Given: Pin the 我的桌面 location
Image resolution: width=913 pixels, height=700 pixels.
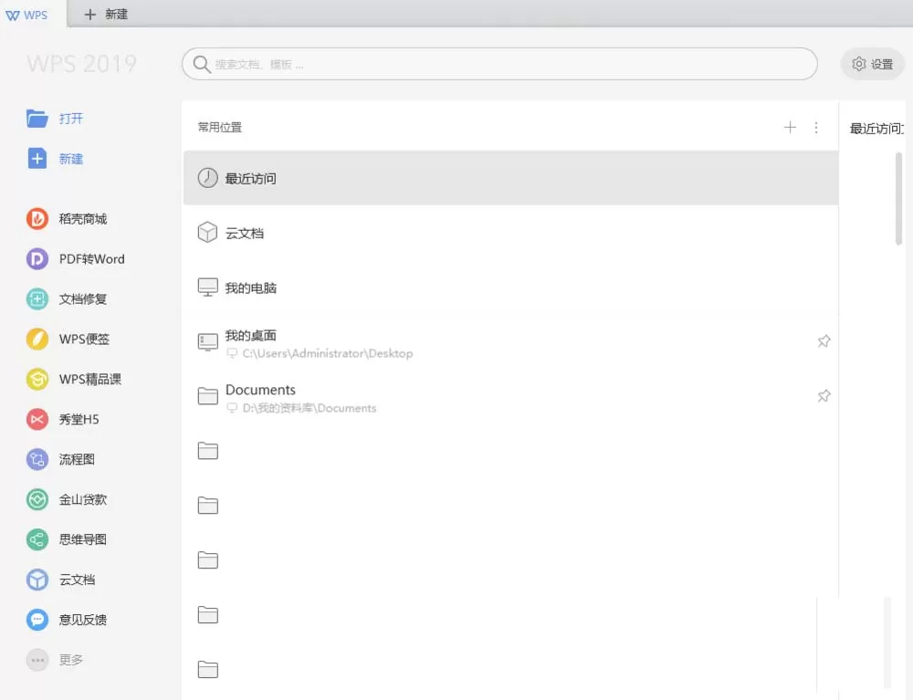Looking at the screenshot, I should [824, 341].
